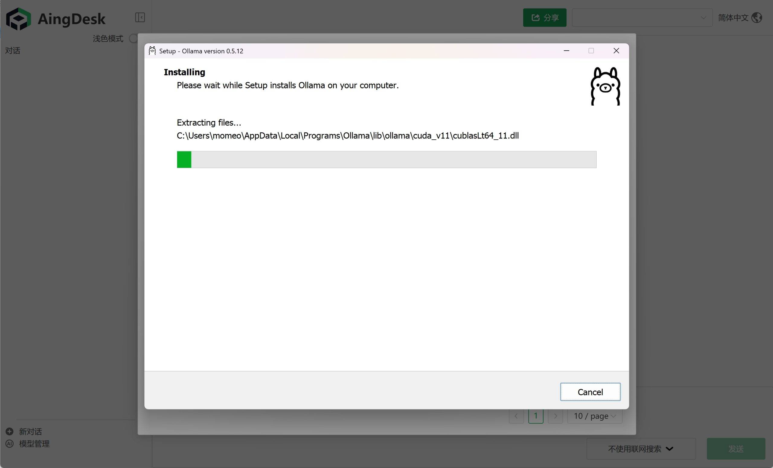The height and width of the screenshot is (468, 773).
Task: Click the plus icon for 新对话
Action: pos(9,431)
